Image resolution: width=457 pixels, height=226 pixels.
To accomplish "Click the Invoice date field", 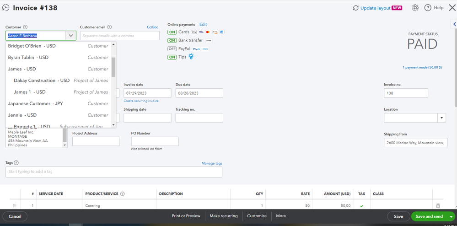I will (147, 93).
